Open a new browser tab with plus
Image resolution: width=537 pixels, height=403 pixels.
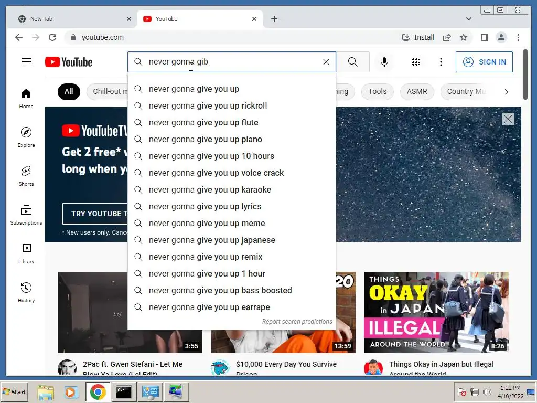(x=274, y=19)
